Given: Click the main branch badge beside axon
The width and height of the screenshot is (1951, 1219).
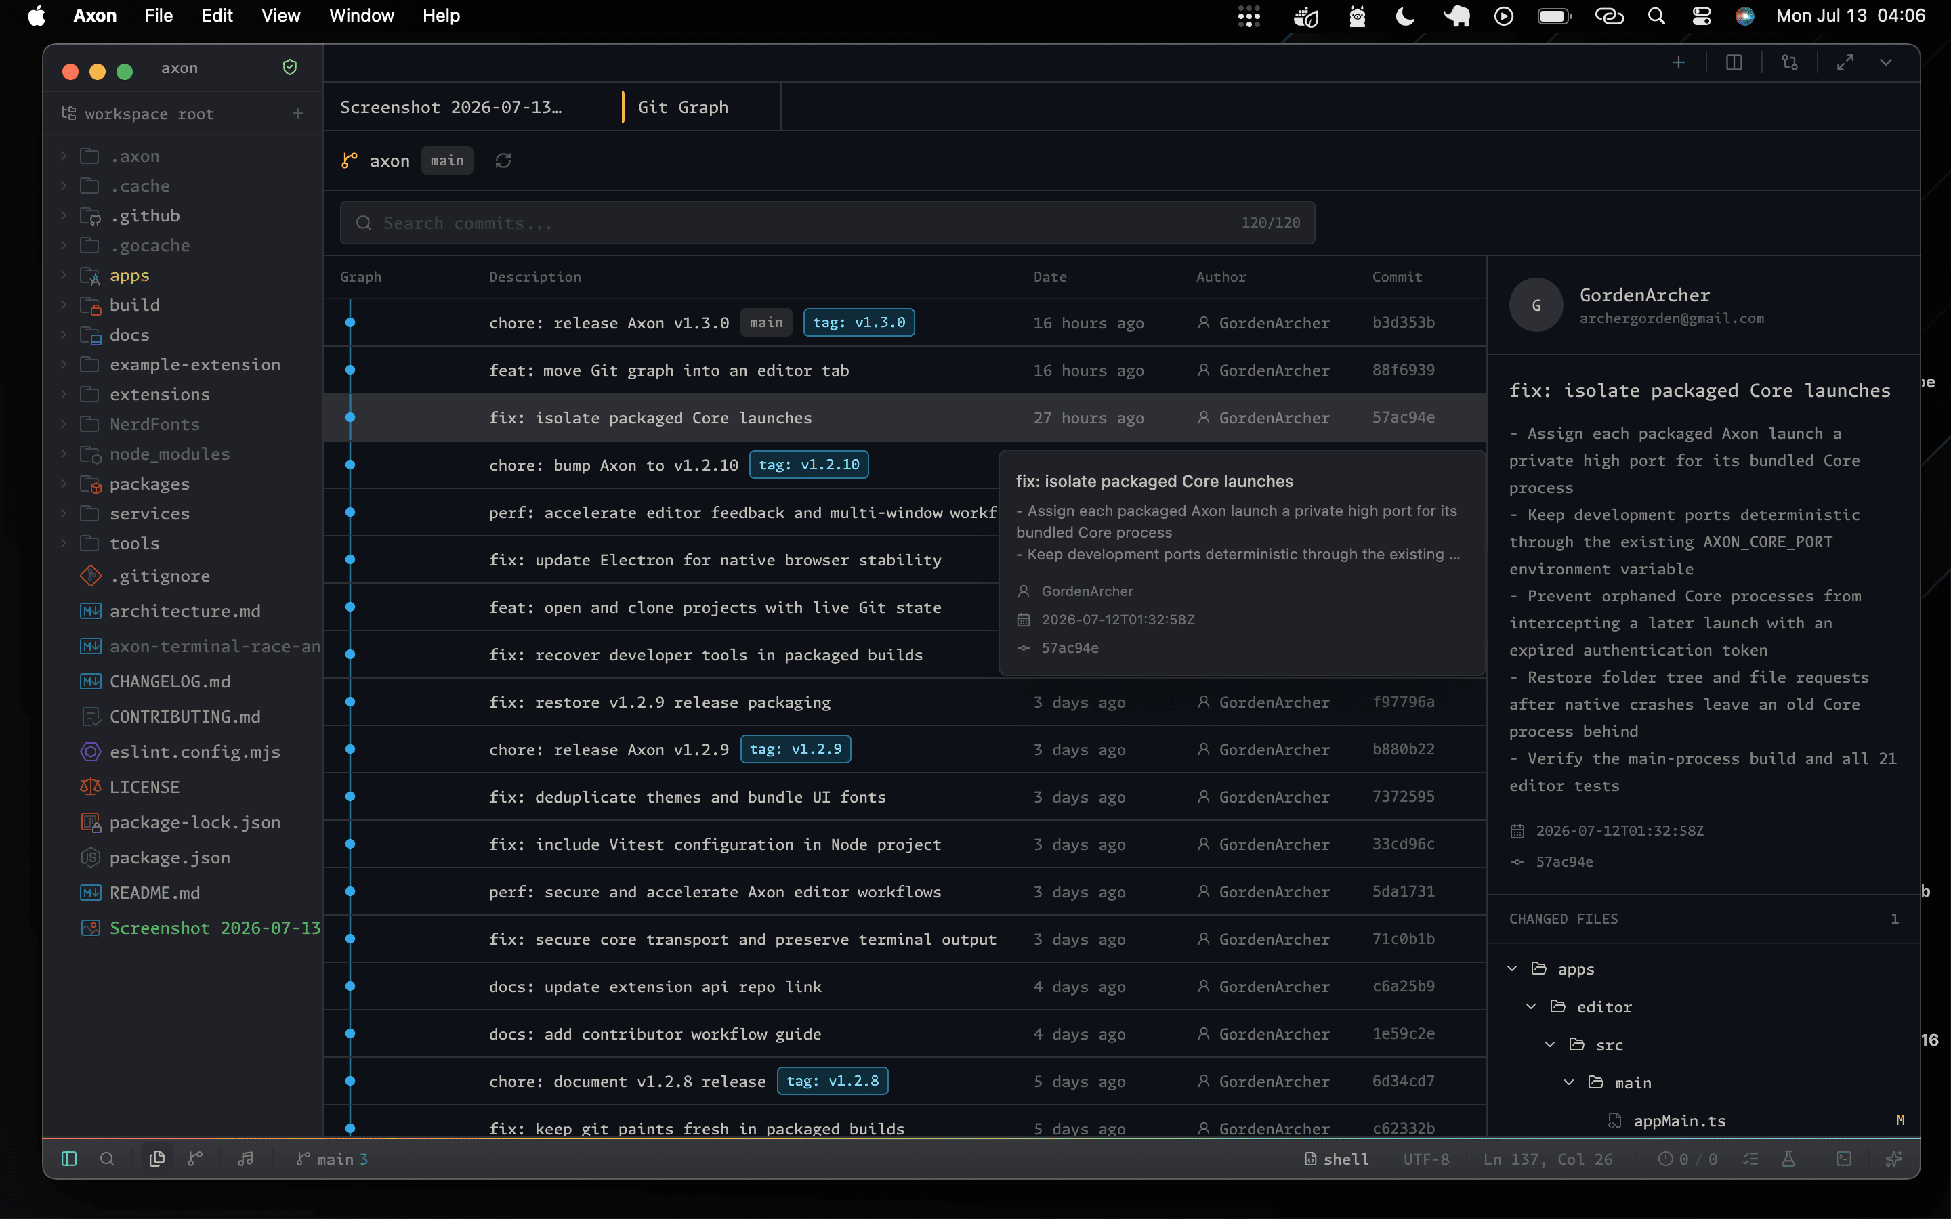Looking at the screenshot, I should point(446,161).
